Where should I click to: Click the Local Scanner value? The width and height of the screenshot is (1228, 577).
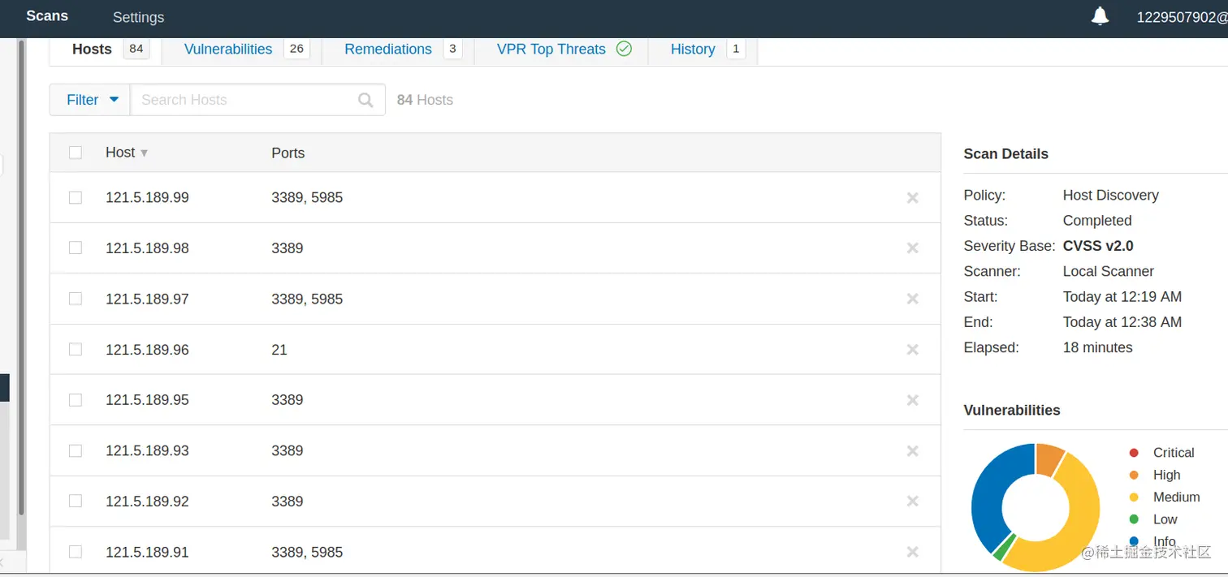(x=1108, y=272)
